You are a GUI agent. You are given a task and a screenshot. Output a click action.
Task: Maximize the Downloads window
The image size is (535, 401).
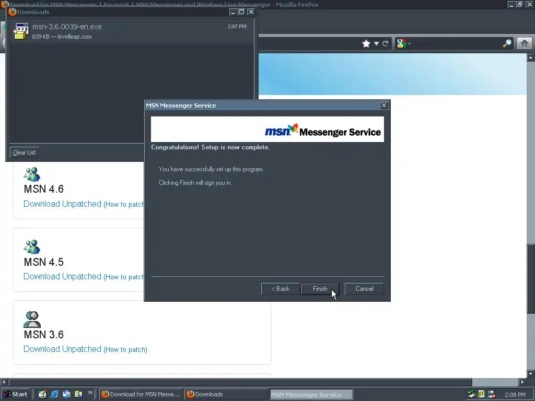click(x=241, y=12)
